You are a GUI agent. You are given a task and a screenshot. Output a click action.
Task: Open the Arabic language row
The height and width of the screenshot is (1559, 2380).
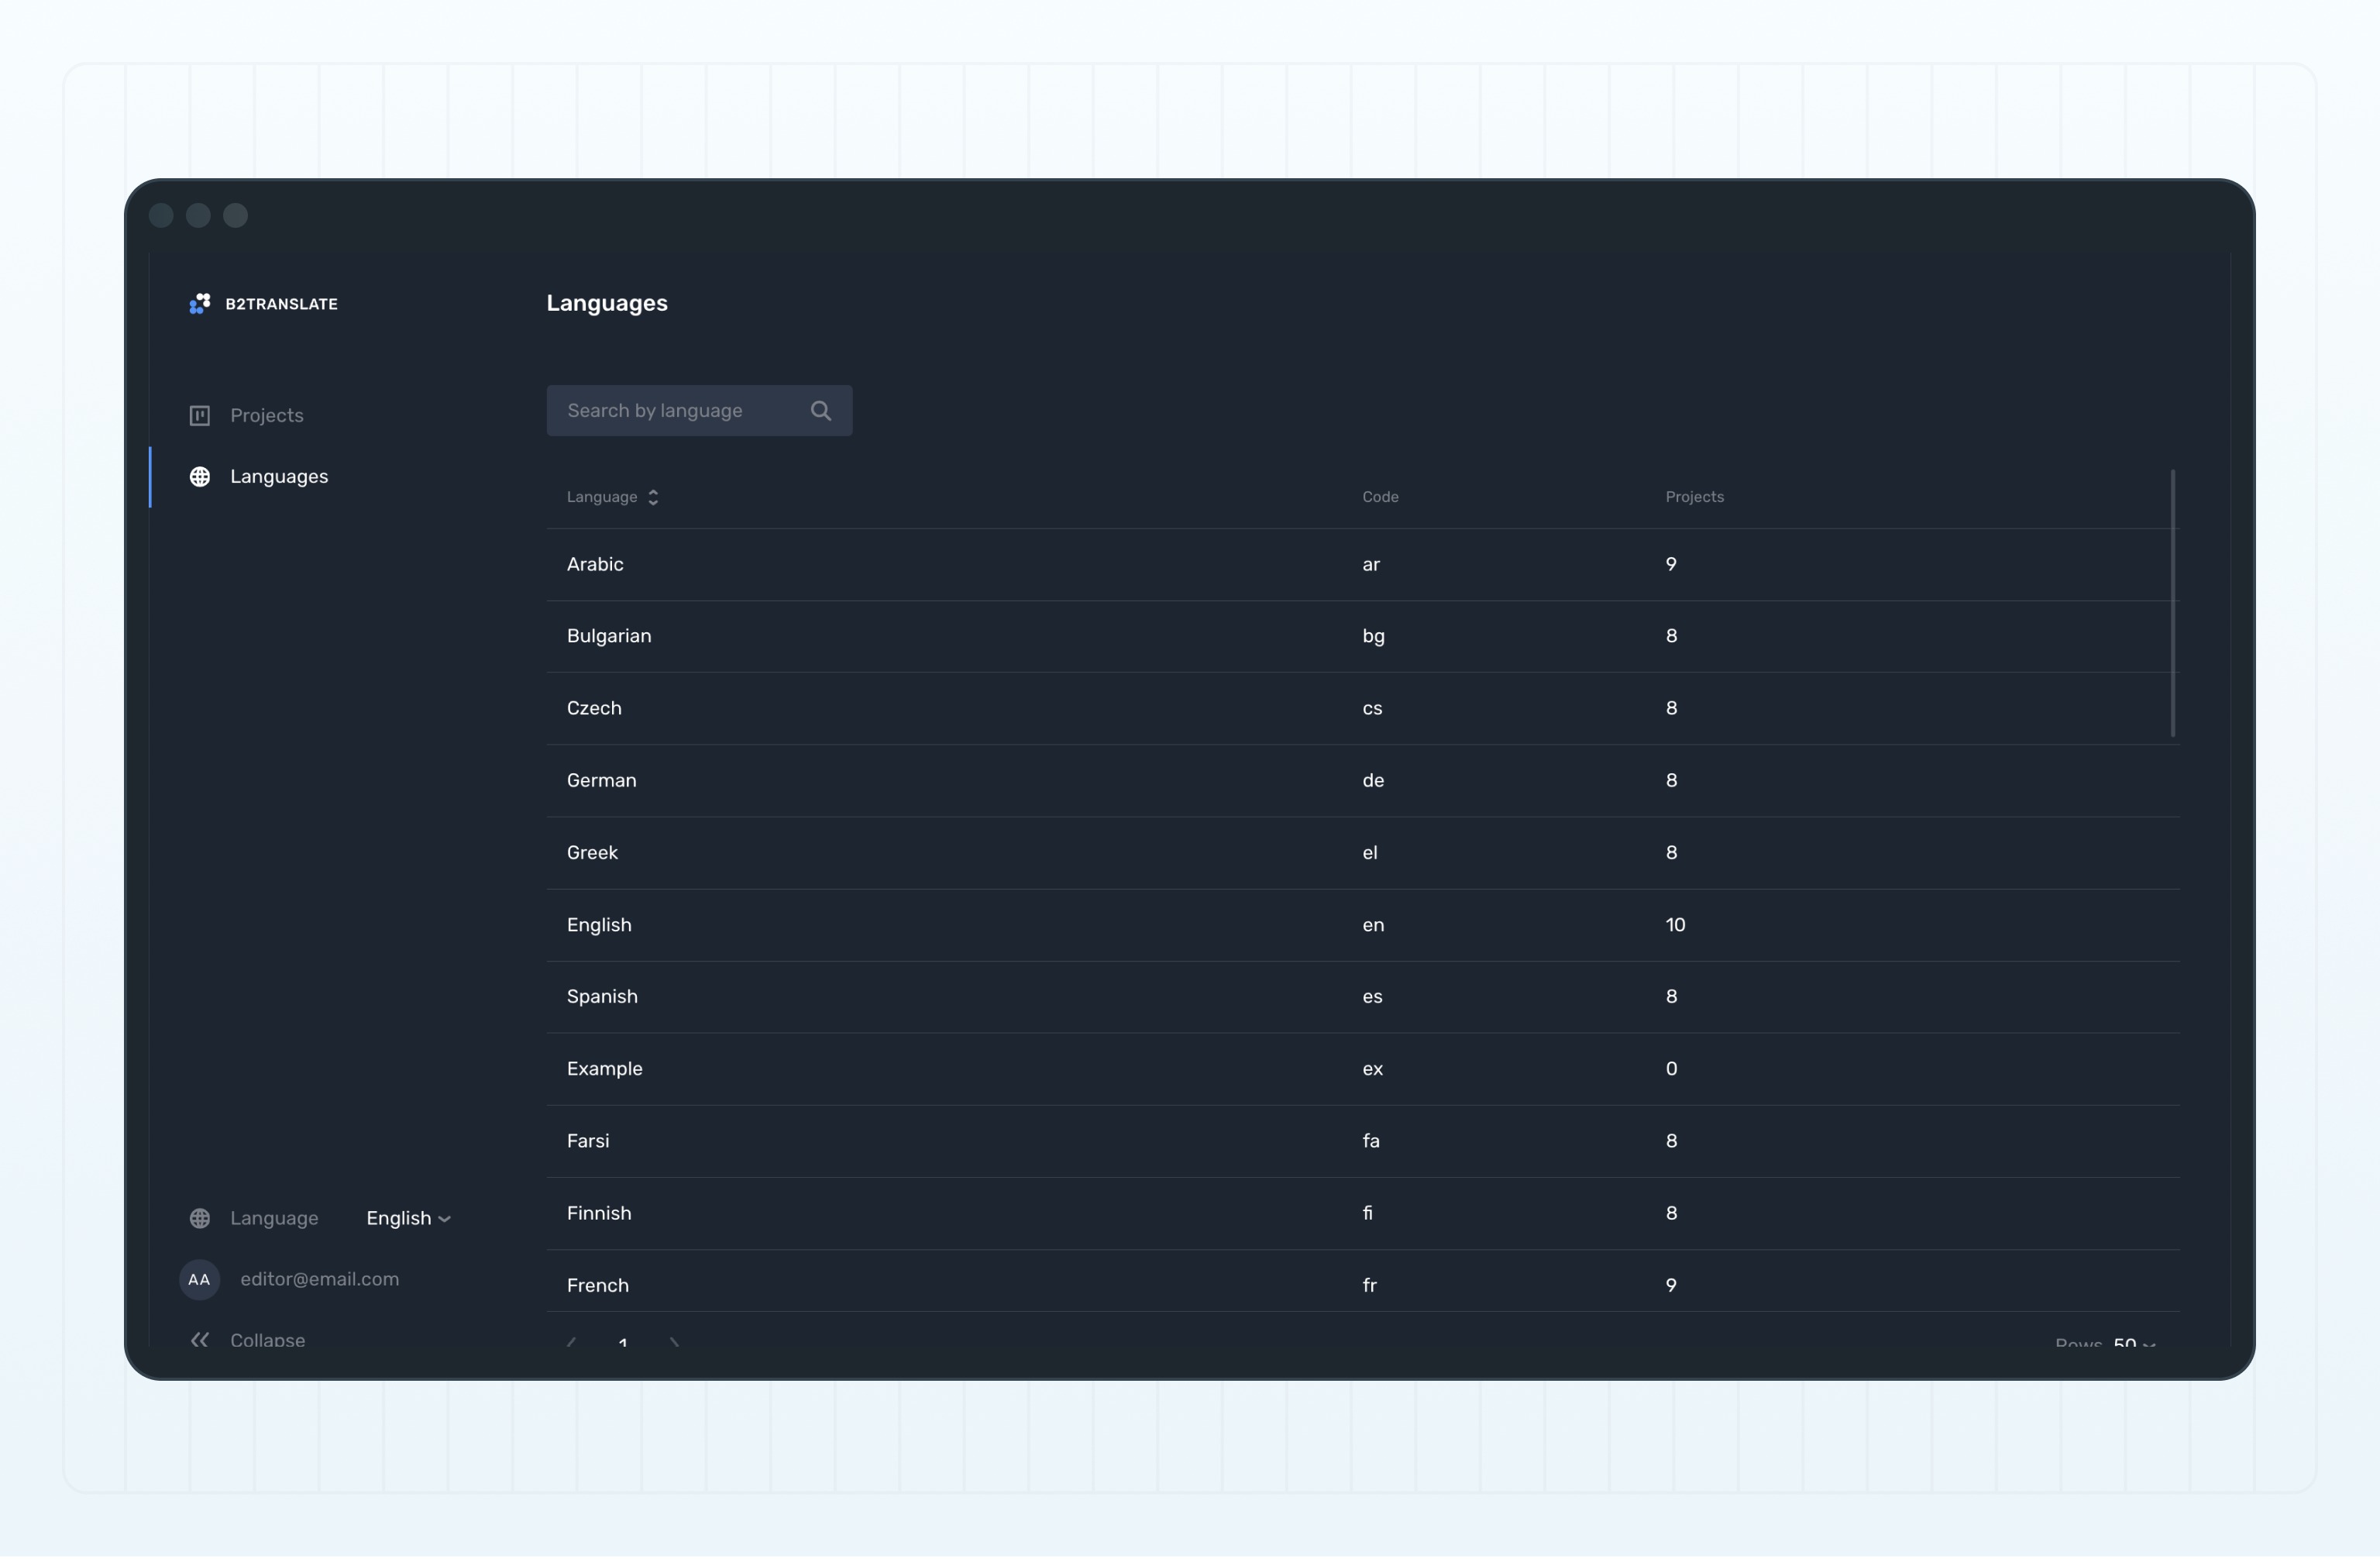tap(595, 564)
